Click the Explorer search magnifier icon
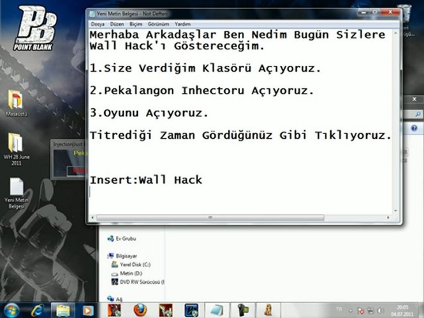The image size is (424, 318). 418,114
